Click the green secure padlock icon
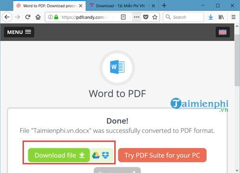This screenshot has height=173, width=240. point(56,17)
